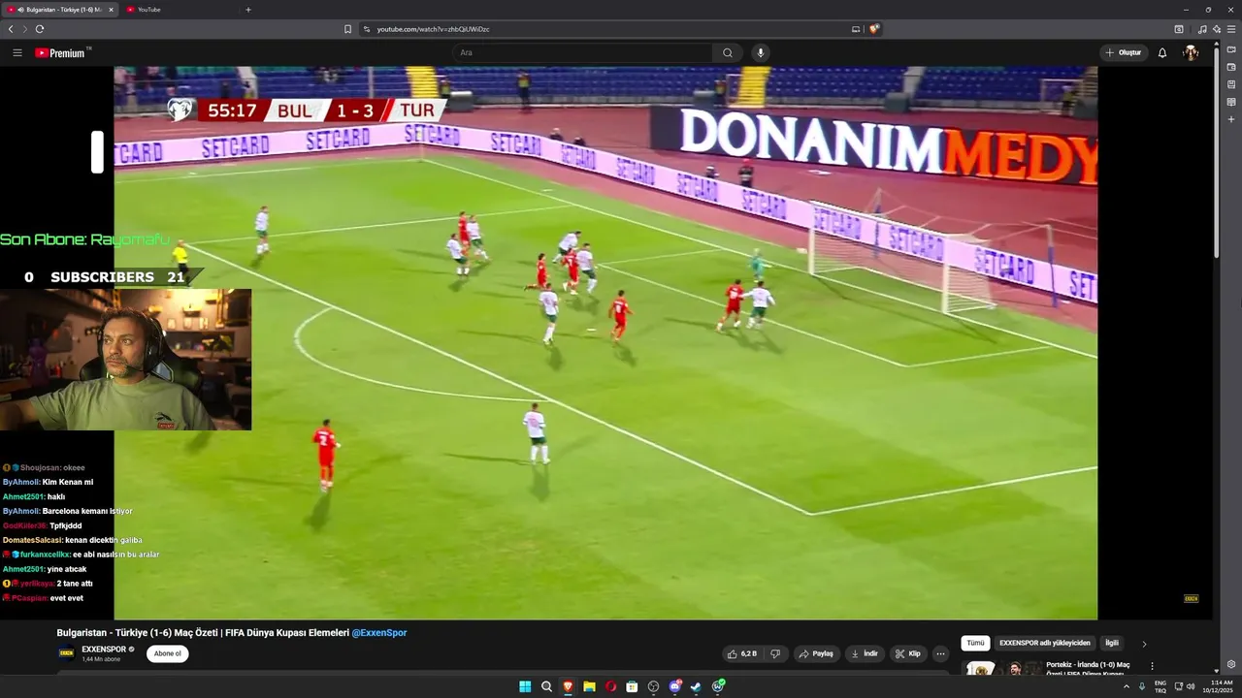Viewport: 1242px width, 698px height.
Task: Start voice search with microphone icon
Action: click(760, 53)
